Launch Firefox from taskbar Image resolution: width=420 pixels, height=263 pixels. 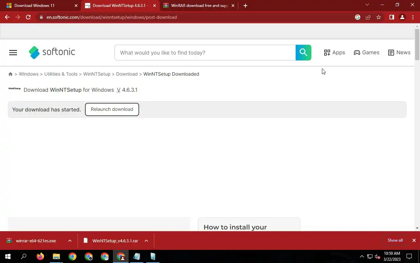(x=40, y=256)
